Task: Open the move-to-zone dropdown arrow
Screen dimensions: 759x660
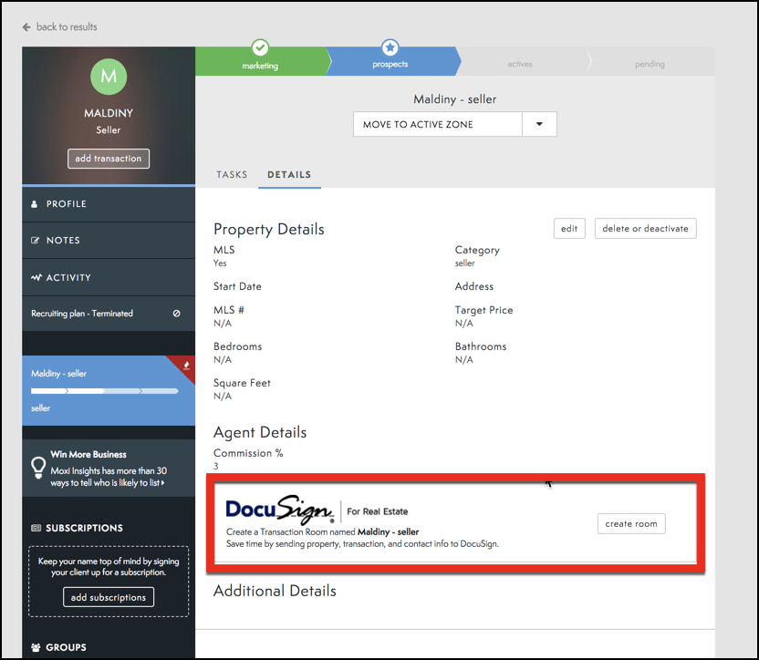Action: pyautogui.click(x=539, y=125)
